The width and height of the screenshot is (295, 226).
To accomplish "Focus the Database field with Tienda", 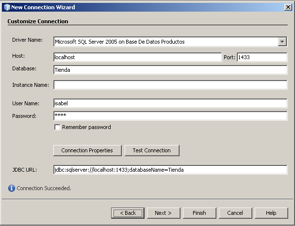I will (x=170, y=70).
